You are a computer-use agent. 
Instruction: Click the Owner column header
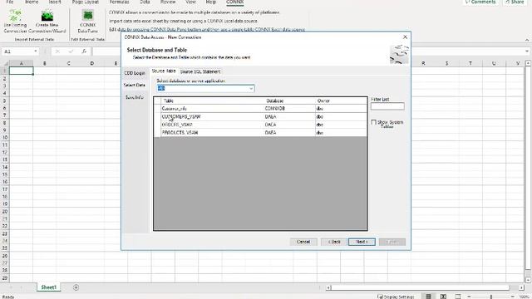(x=341, y=100)
